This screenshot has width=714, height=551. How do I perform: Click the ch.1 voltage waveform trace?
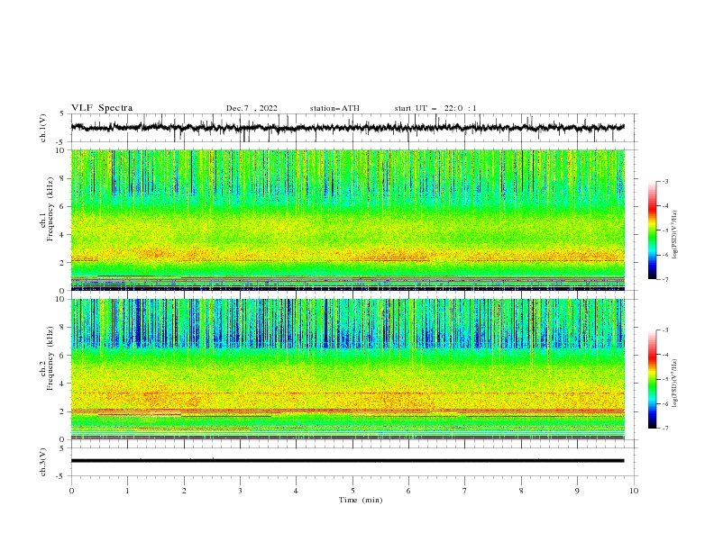click(x=347, y=128)
